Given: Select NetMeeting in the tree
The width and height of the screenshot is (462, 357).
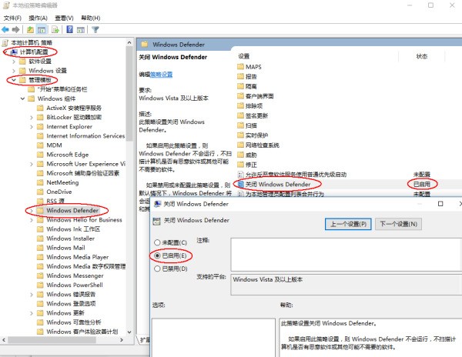Looking at the screenshot, I should (62, 182).
